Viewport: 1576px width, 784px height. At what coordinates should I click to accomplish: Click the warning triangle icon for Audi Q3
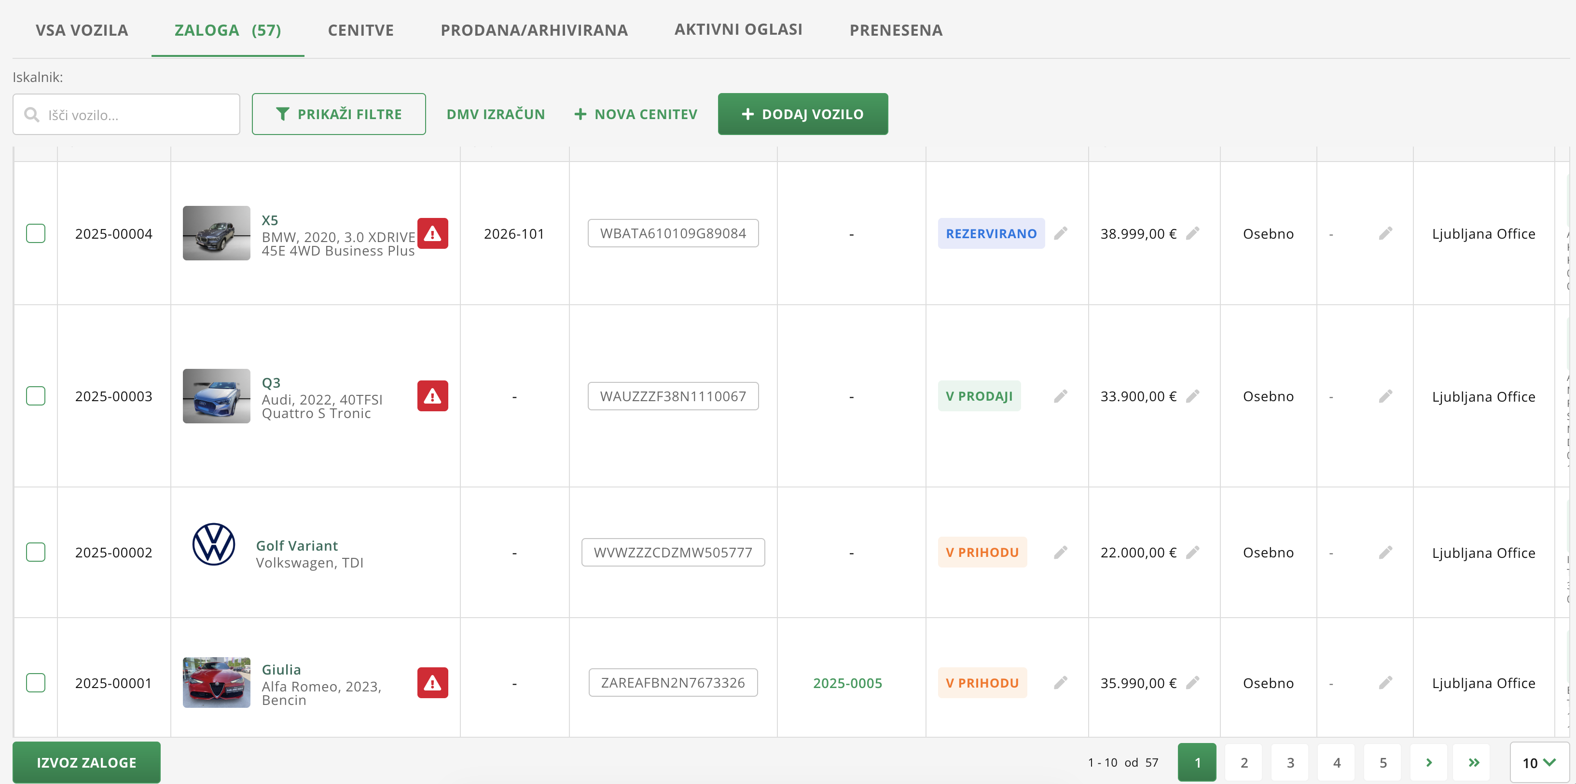click(x=432, y=396)
